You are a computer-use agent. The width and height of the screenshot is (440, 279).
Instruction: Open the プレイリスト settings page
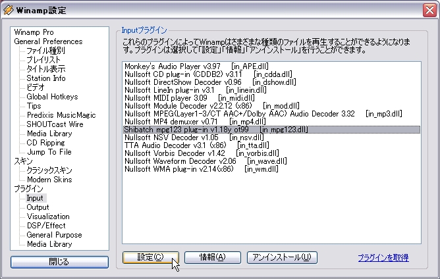[43, 60]
